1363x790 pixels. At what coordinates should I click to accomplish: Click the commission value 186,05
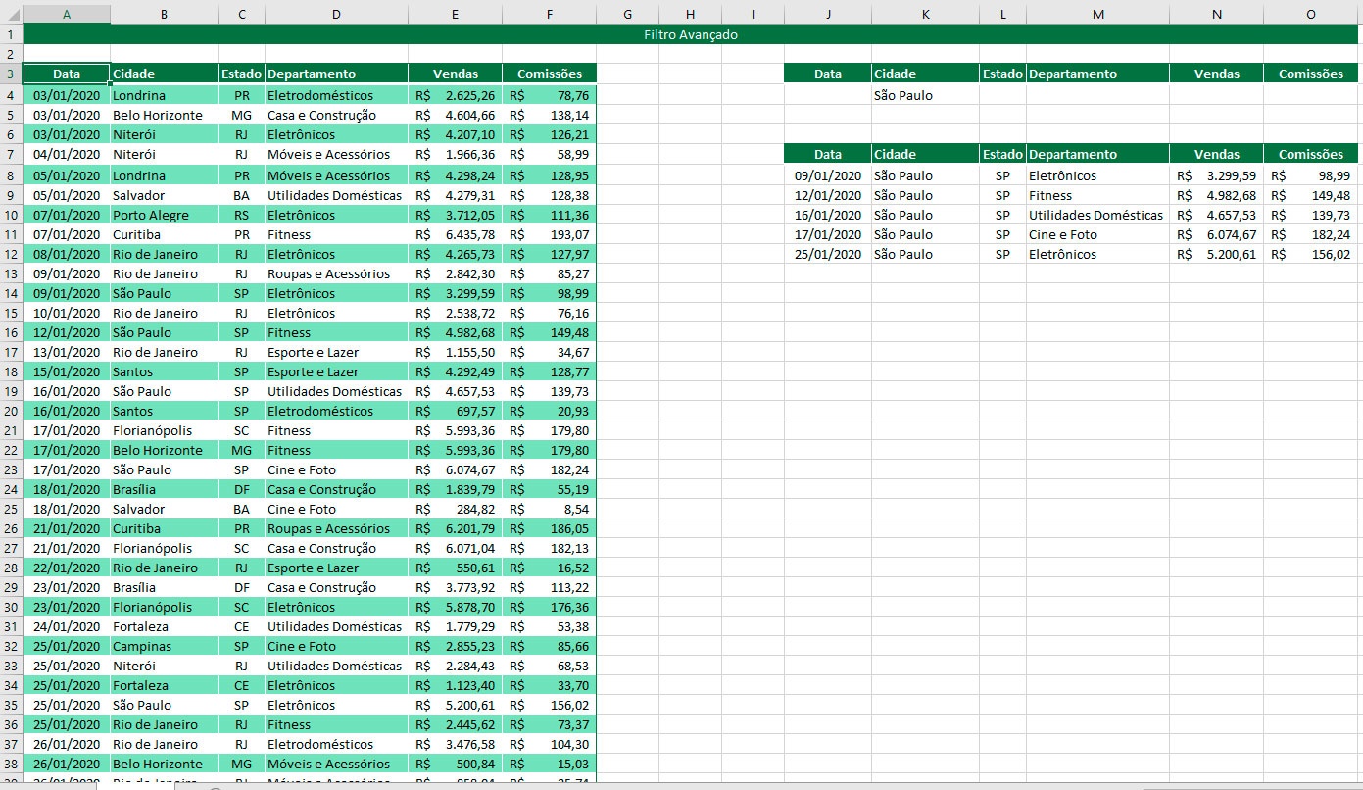click(549, 528)
